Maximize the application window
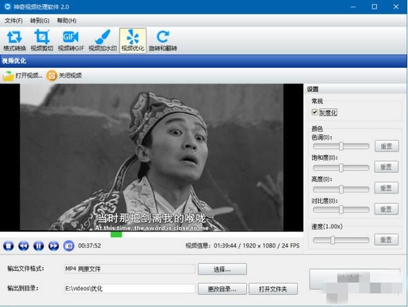Image resolution: width=408 pixels, height=307 pixels. pyautogui.click(x=375, y=7)
